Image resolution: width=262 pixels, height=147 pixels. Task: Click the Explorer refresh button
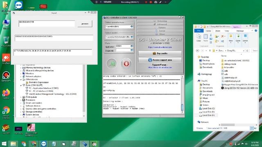[247, 51]
